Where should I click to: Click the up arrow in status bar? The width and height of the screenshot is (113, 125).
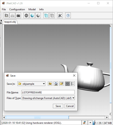pyautogui.click(x=90, y=122)
